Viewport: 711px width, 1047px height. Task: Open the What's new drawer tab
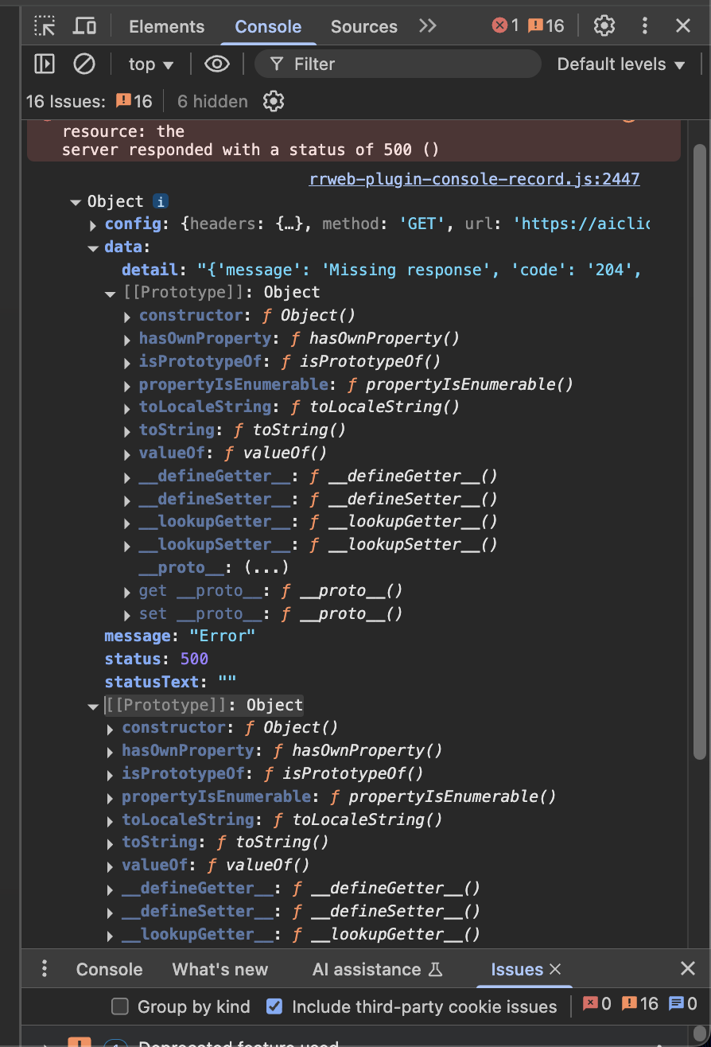[220, 969]
